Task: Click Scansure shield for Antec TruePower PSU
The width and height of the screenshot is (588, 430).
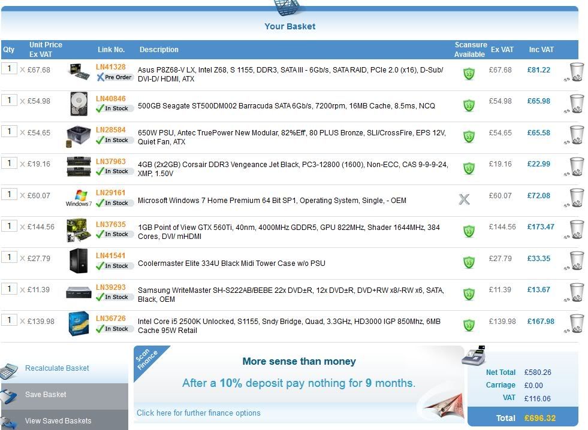Action: 469,137
